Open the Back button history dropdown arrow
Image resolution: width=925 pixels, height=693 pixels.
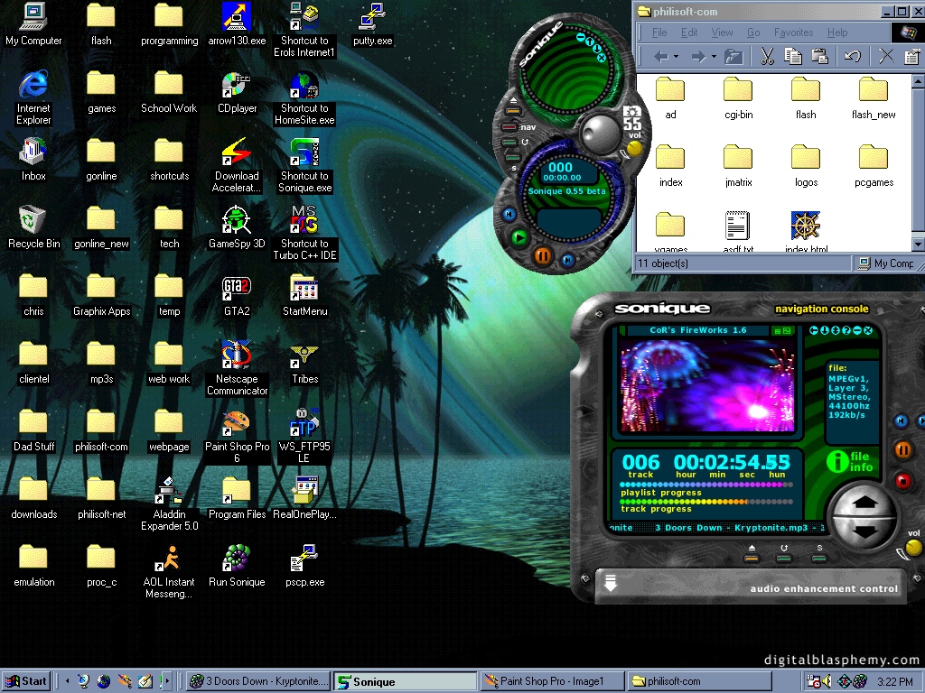[677, 57]
